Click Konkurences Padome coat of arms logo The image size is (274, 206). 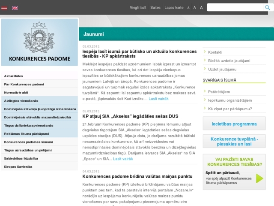[39, 42]
